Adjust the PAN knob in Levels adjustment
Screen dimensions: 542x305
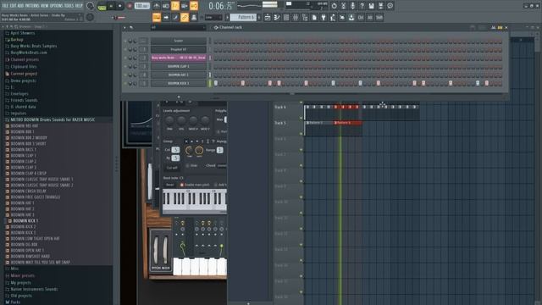pyautogui.click(x=169, y=120)
